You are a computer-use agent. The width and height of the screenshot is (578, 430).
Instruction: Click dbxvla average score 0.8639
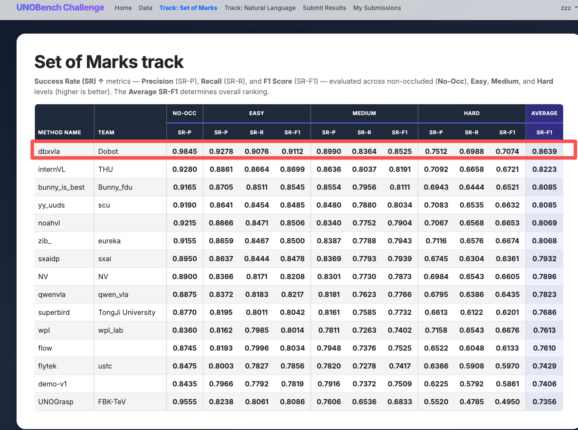tap(544, 151)
